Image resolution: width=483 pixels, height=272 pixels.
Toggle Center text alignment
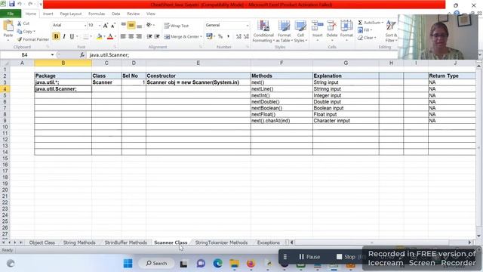131,36
